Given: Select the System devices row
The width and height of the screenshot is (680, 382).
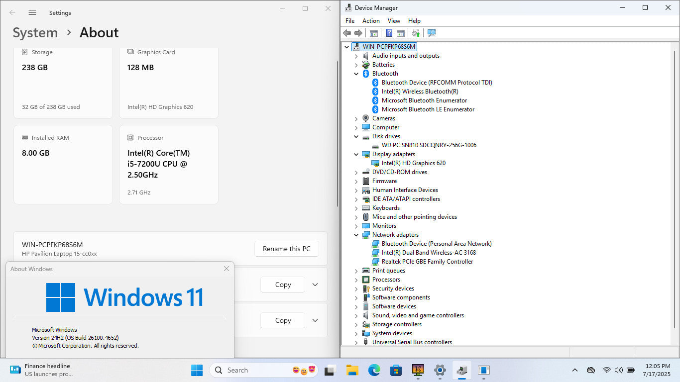Looking at the screenshot, I should tap(392, 333).
